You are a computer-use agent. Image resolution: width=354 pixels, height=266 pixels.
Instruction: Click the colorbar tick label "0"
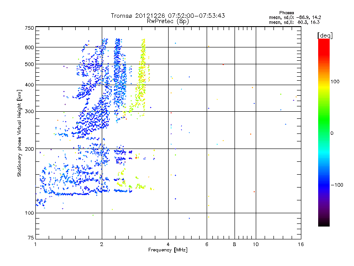332,133
